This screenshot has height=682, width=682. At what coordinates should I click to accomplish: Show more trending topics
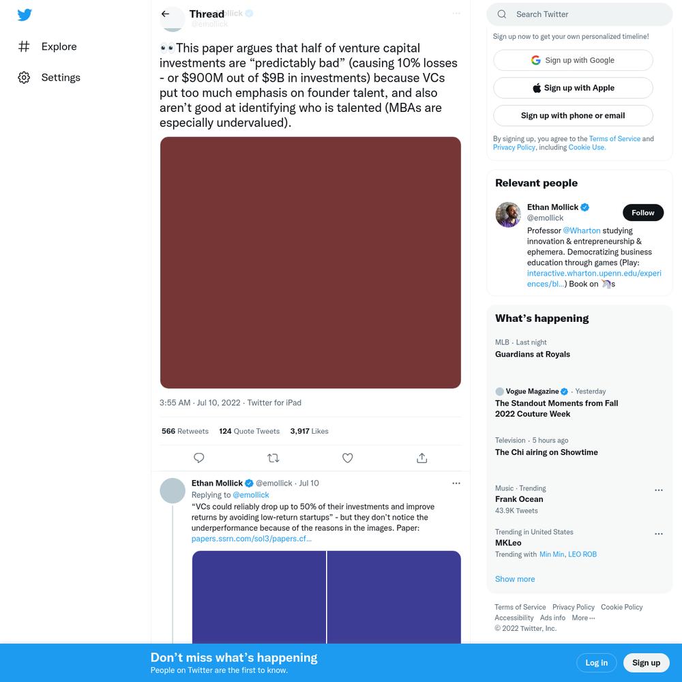[x=514, y=579]
